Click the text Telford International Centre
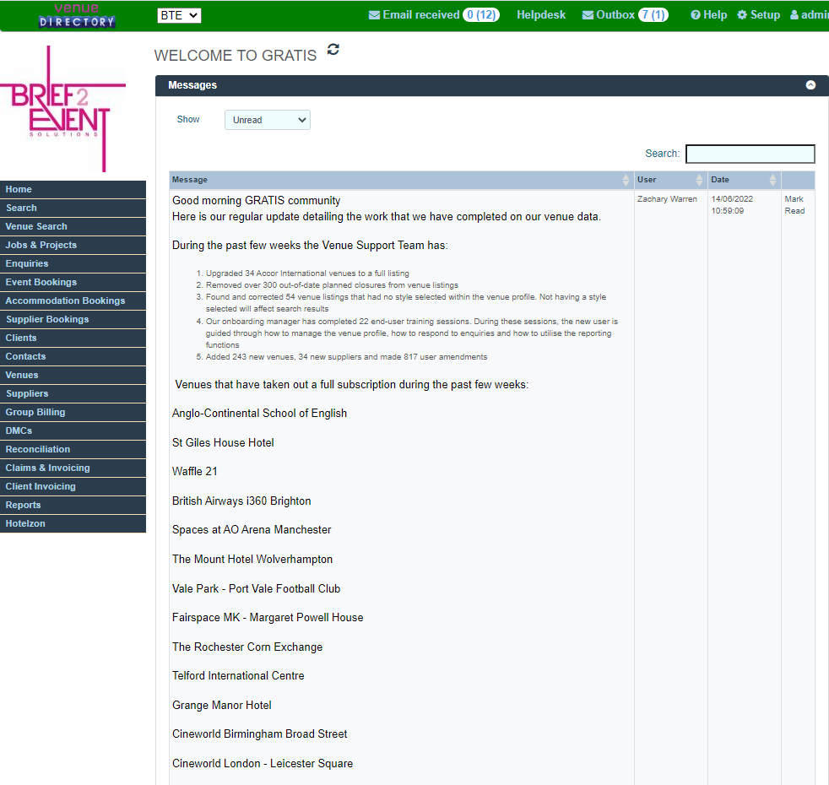 [x=238, y=675]
